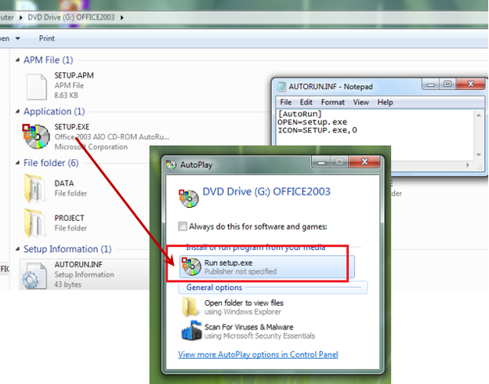
Task: Collapse the Application group
Action: [17, 111]
